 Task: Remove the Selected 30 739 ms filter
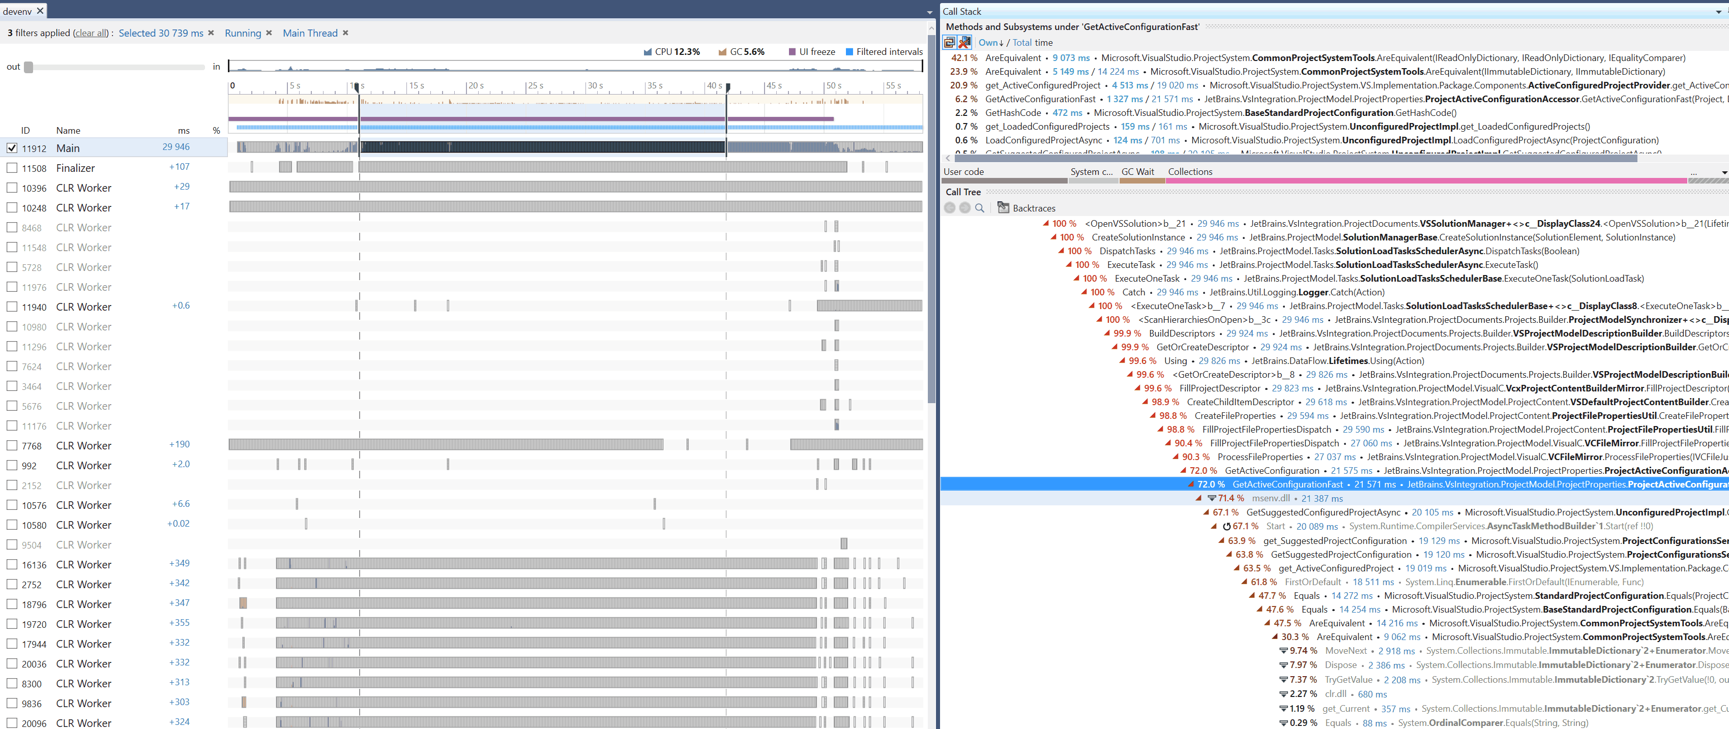click(211, 33)
